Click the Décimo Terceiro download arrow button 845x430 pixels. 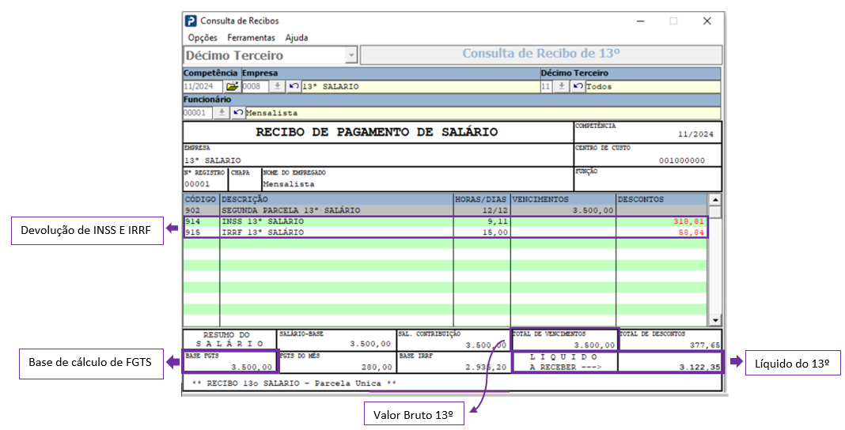[x=560, y=86]
